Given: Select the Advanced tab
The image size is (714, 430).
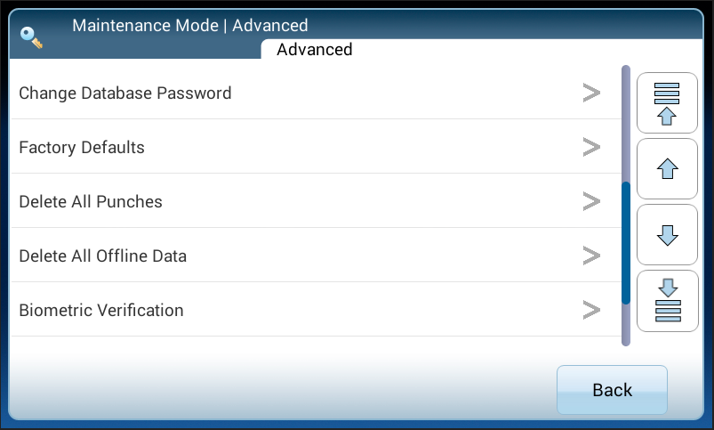Looking at the screenshot, I should point(315,50).
